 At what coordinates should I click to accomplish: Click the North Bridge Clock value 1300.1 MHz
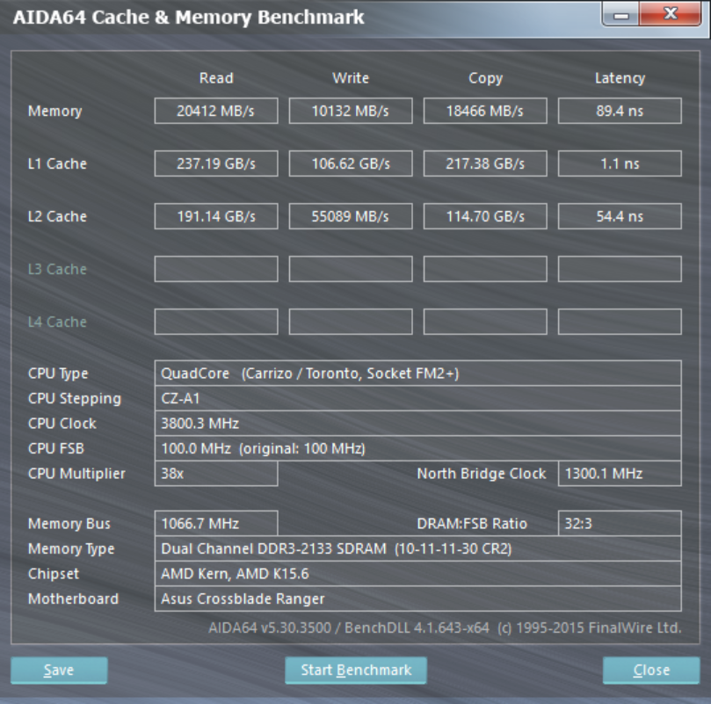tap(619, 473)
